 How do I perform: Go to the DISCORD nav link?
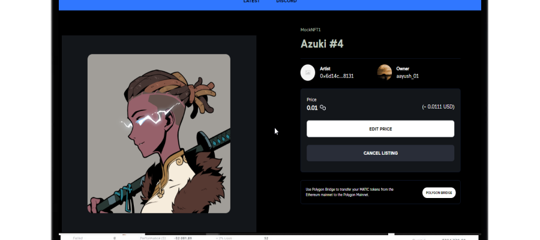[286, 1]
